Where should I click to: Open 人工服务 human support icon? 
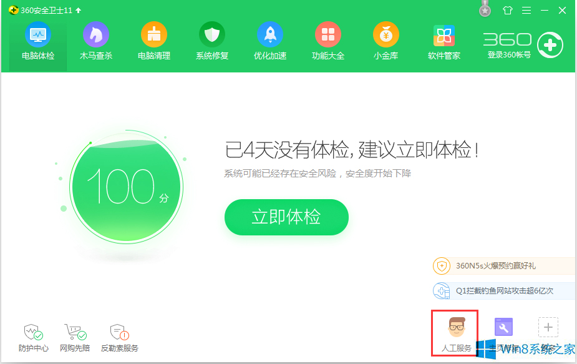click(457, 334)
